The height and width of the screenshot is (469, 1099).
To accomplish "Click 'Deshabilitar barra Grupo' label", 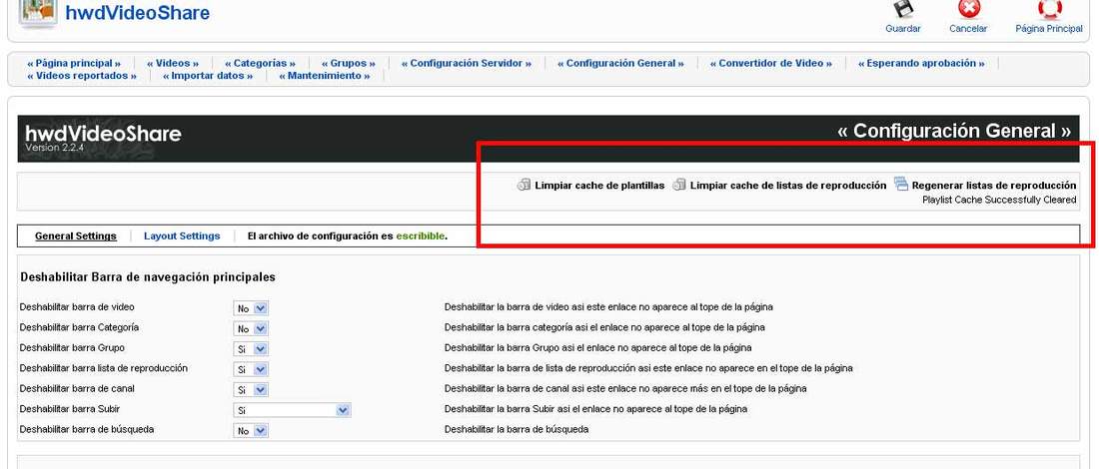I will click(x=72, y=347).
